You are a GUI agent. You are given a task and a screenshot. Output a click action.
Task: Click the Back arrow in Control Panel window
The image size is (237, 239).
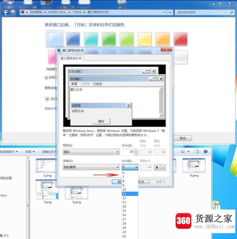6,12
